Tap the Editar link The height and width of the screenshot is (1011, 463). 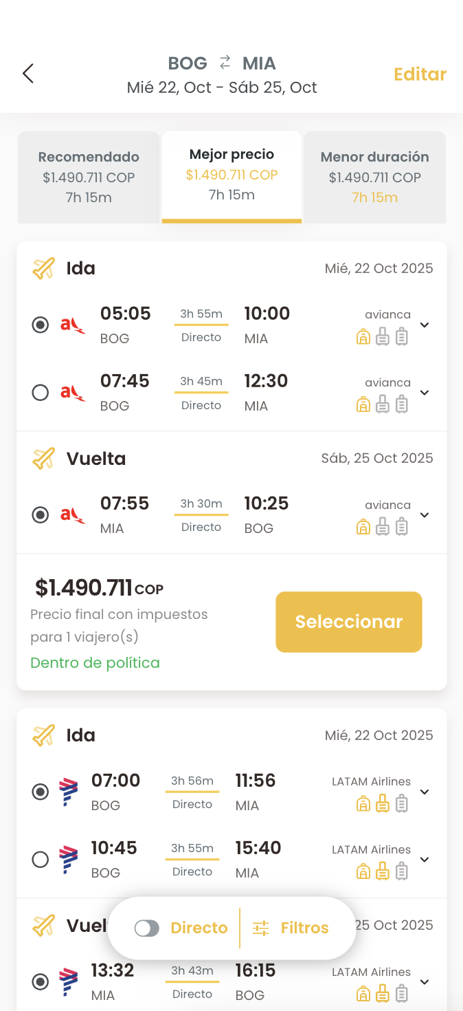click(x=420, y=74)
